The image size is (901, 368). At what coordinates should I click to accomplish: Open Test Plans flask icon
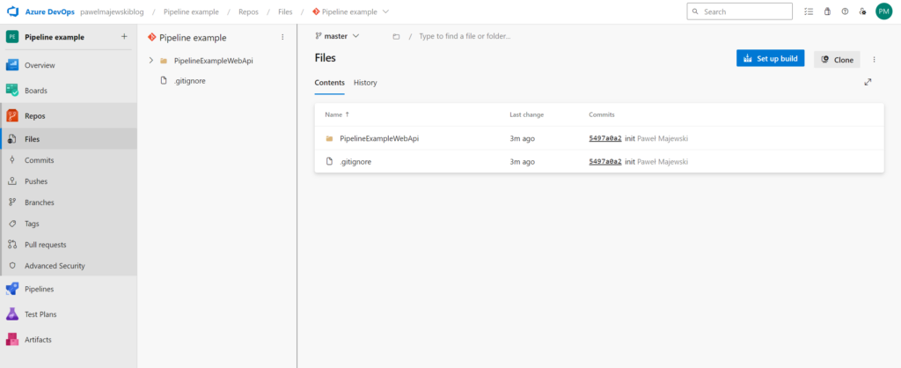[12, 314]
